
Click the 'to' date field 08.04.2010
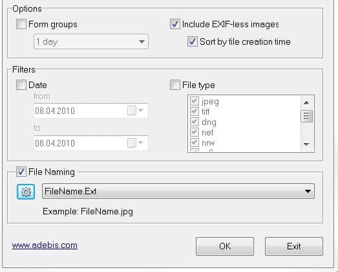pyautogui.click(x=91, y=143)
